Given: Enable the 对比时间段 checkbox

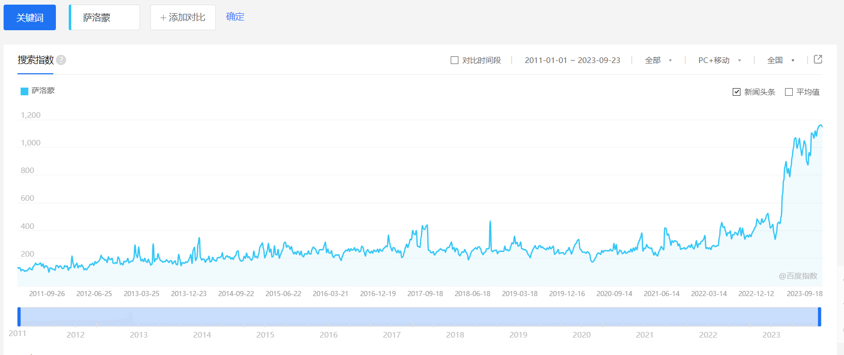Looking at the screenshot, I should pyautogui.click(x=454, y=60).
